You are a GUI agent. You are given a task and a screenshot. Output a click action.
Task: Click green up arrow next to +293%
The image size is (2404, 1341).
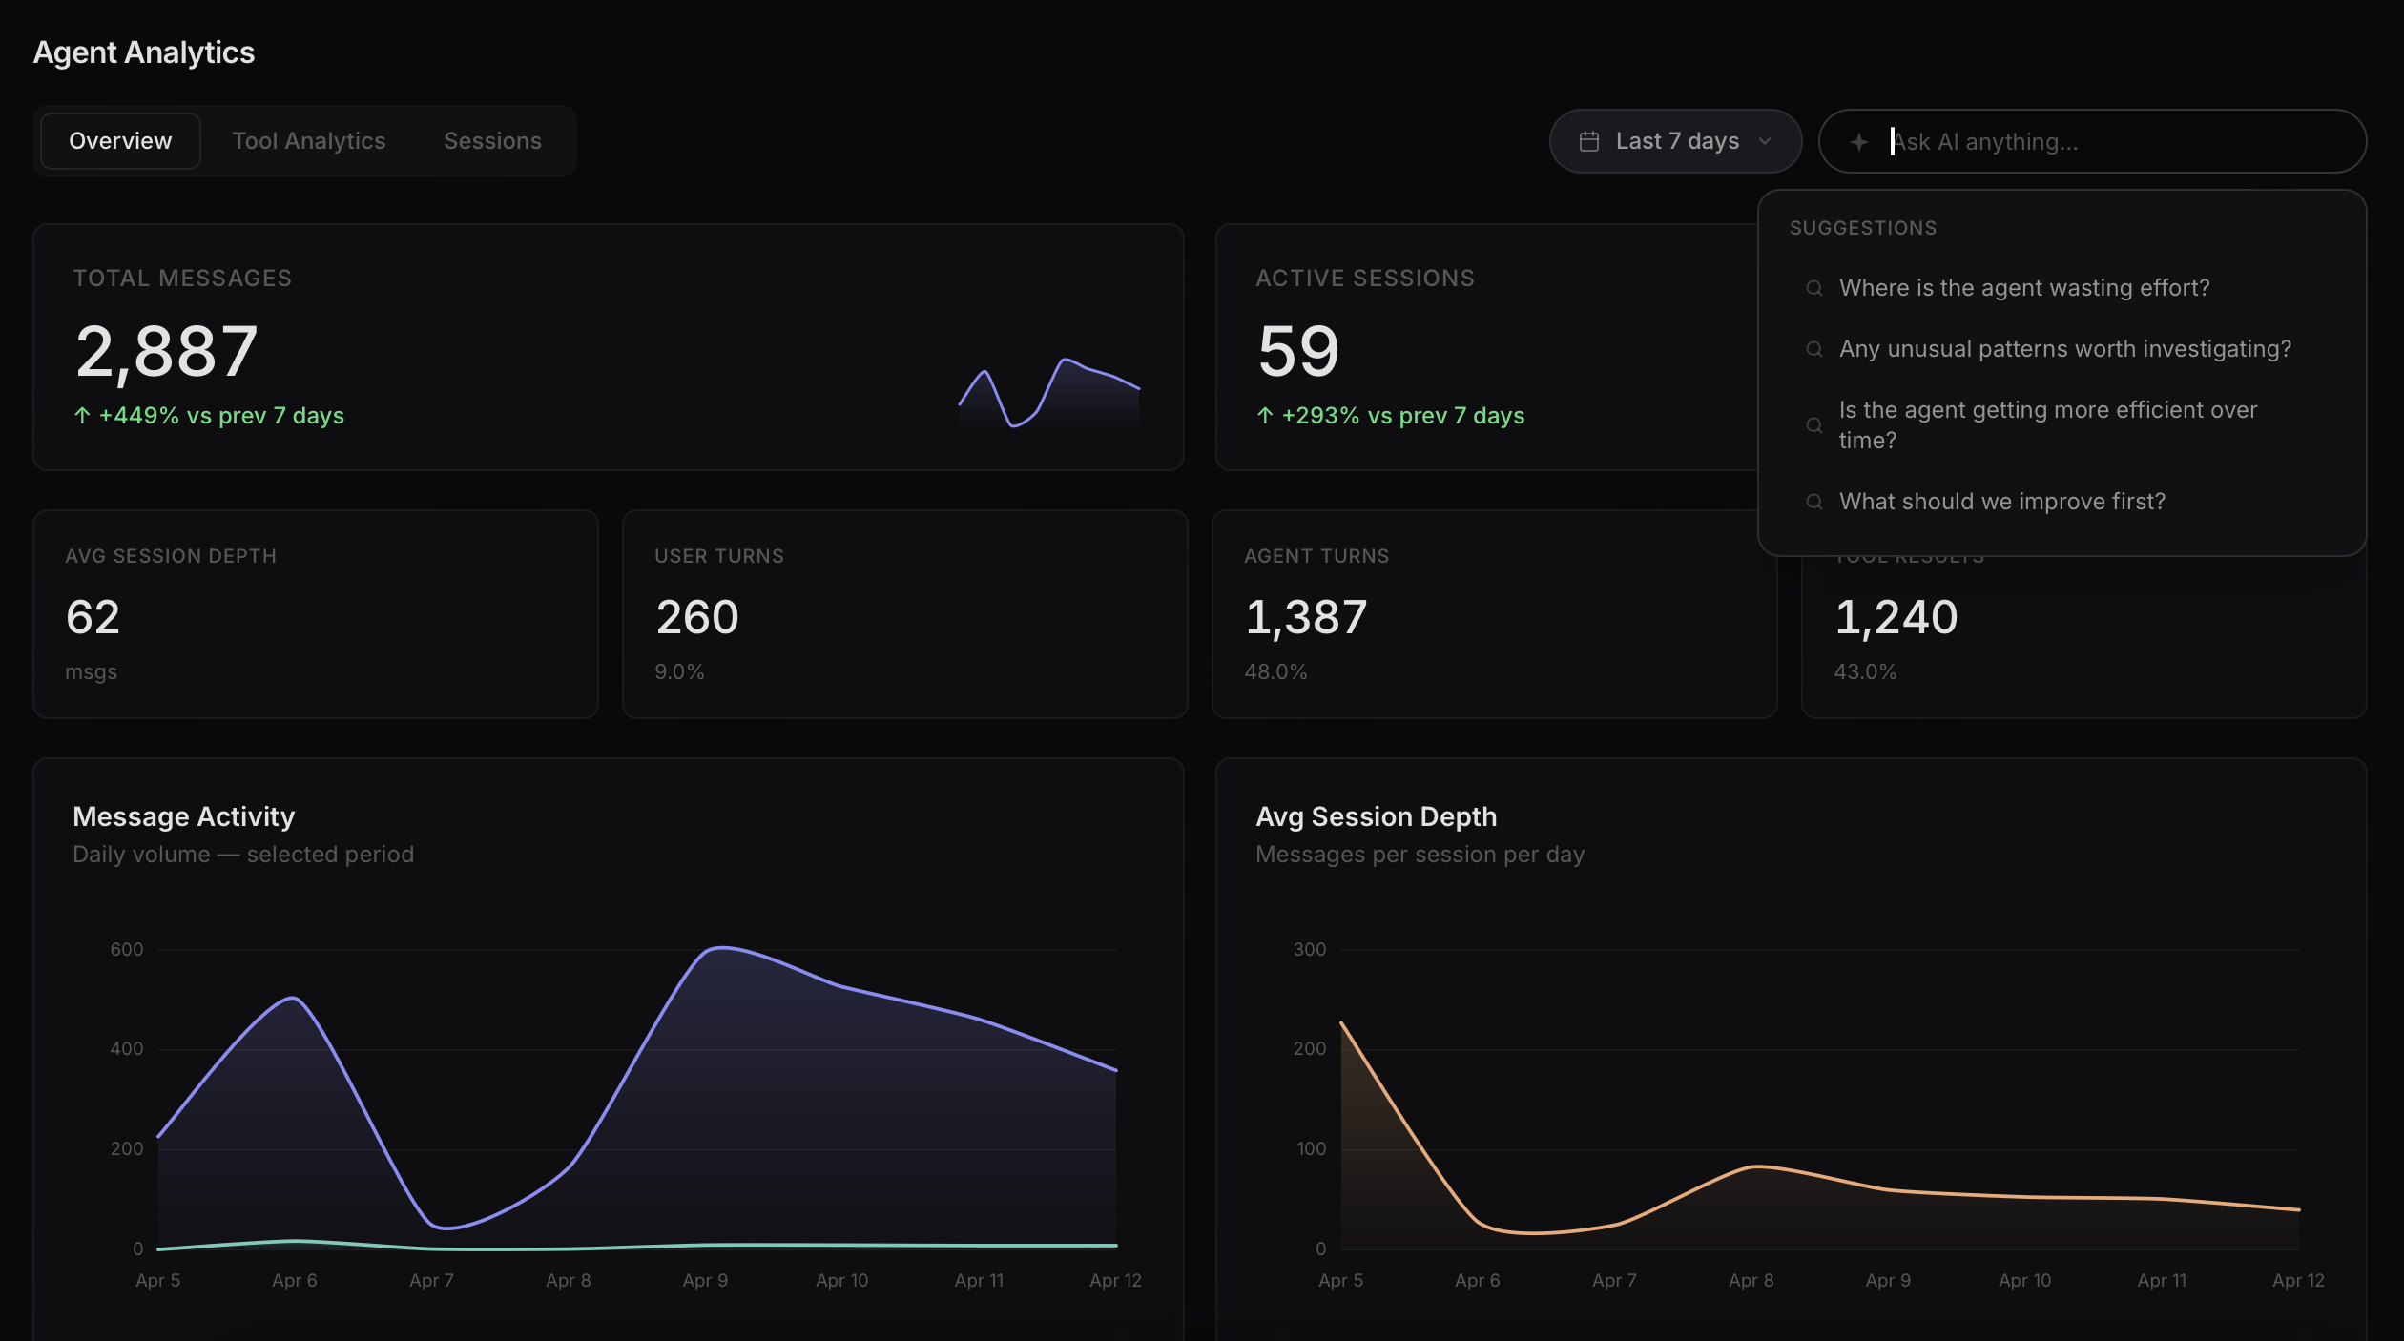(x=1265, y=416)
